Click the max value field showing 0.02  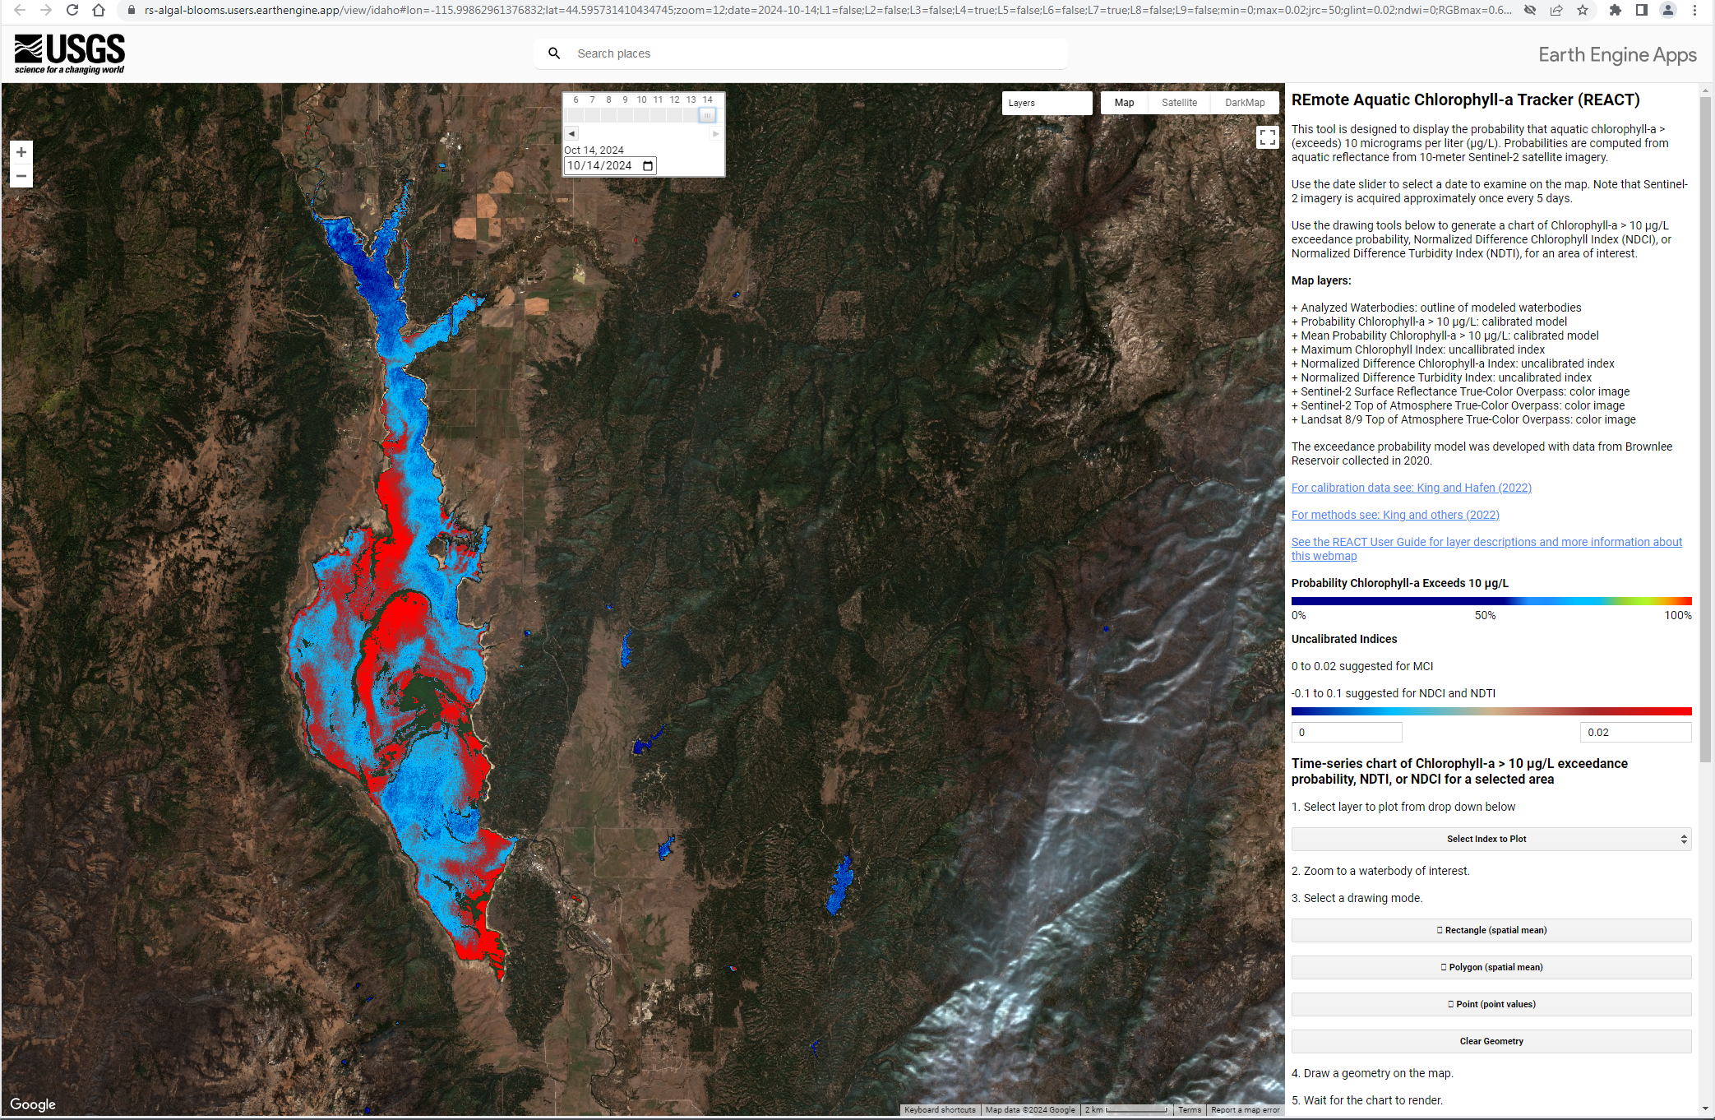point(1634,732)
